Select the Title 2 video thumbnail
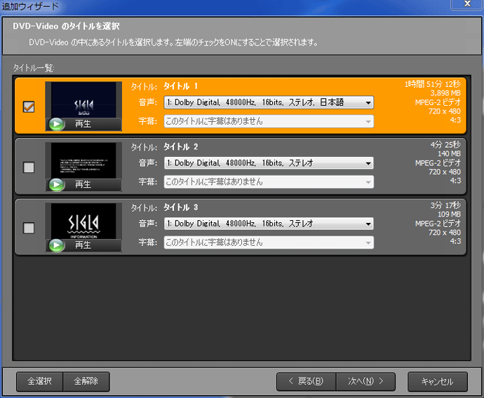The image size is (484, 398). (x=83, y=160)
